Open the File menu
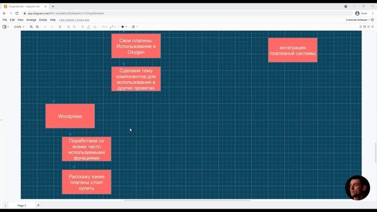The image size is (377, 212). tap(5, 20)
